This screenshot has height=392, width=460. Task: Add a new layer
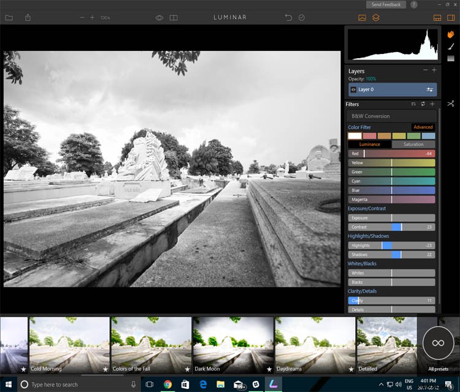434,70
